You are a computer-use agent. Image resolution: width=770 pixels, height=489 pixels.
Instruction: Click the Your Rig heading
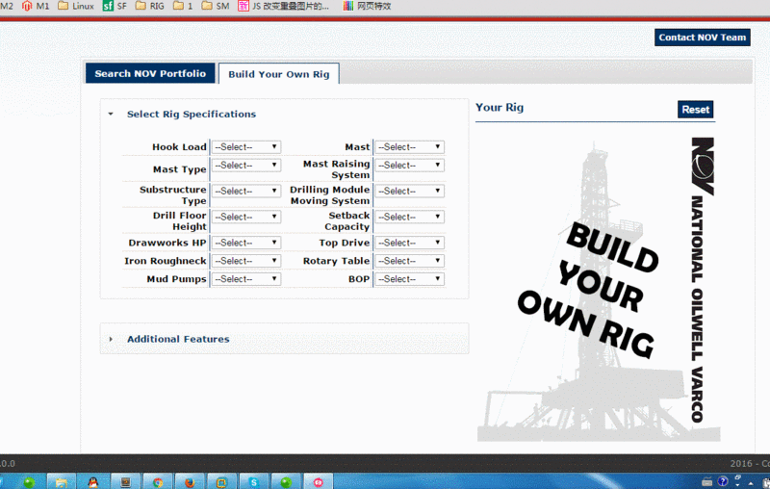click(x=500, y=108)
